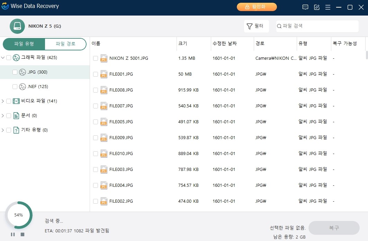This screenshot has width=368, height=241.
Task: Click the NIKON Z 5 drive icon
Action: tap(16, 26)
